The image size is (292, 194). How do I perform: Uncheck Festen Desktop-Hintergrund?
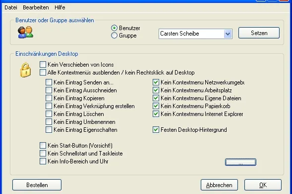156,130
